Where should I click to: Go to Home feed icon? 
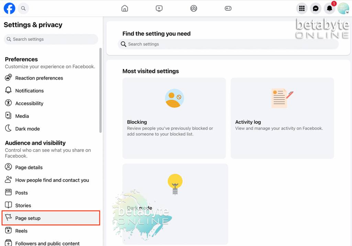tap(125, 8)
